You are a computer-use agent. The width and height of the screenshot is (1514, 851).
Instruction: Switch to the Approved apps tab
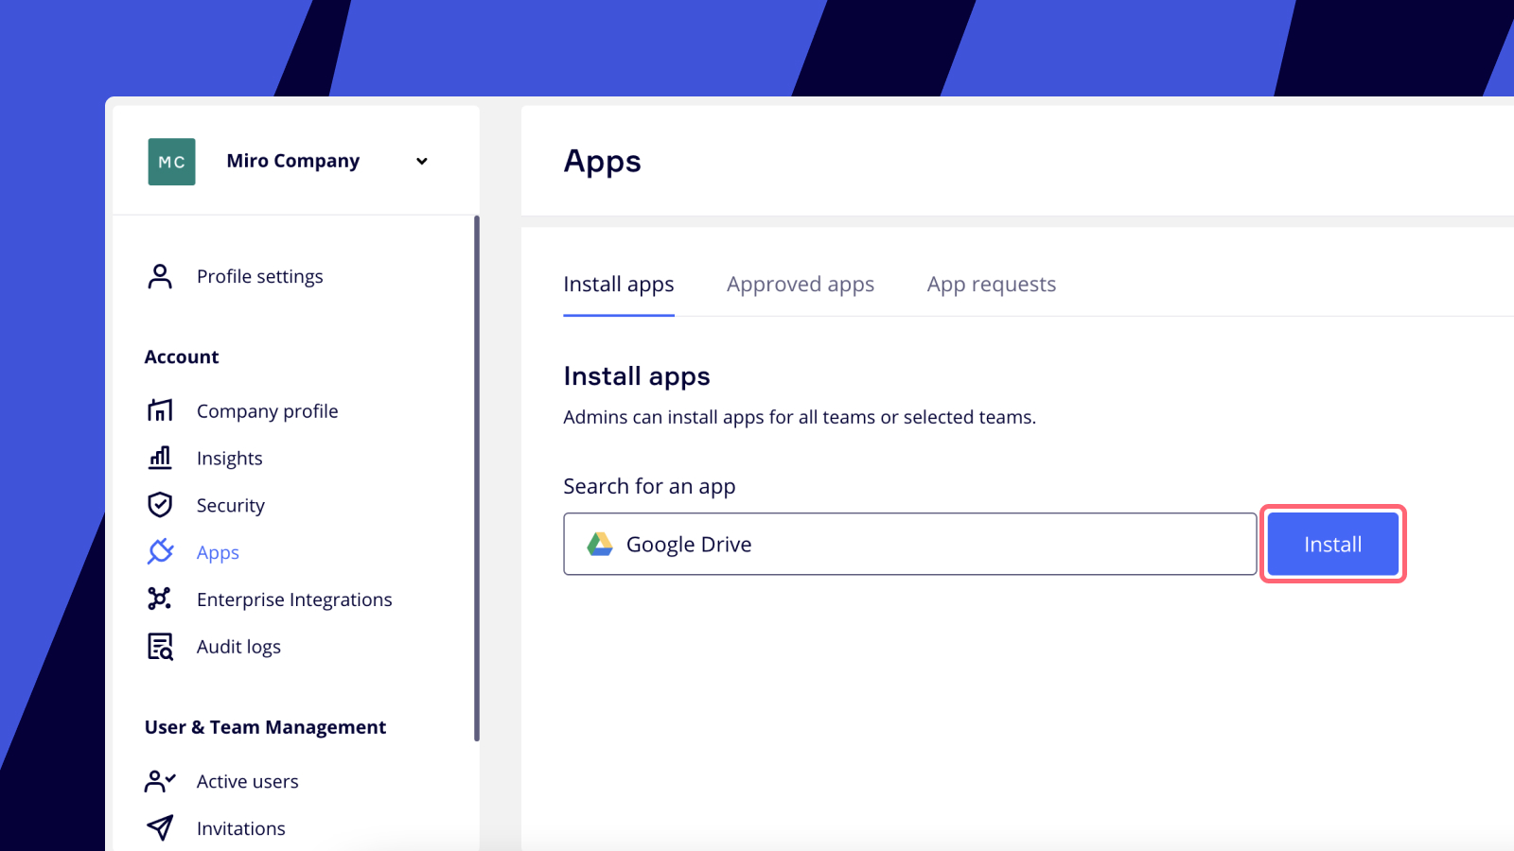(x=800, y=285)
